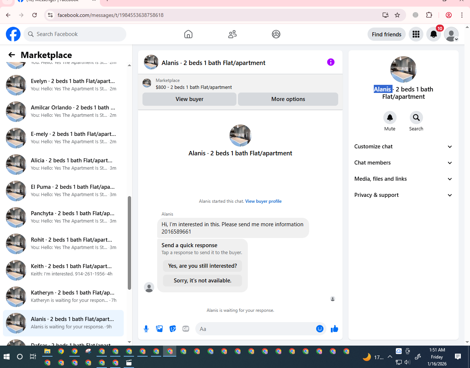Open El Puma's conversation
470x368 pixels.
click(x=63, y=191)
